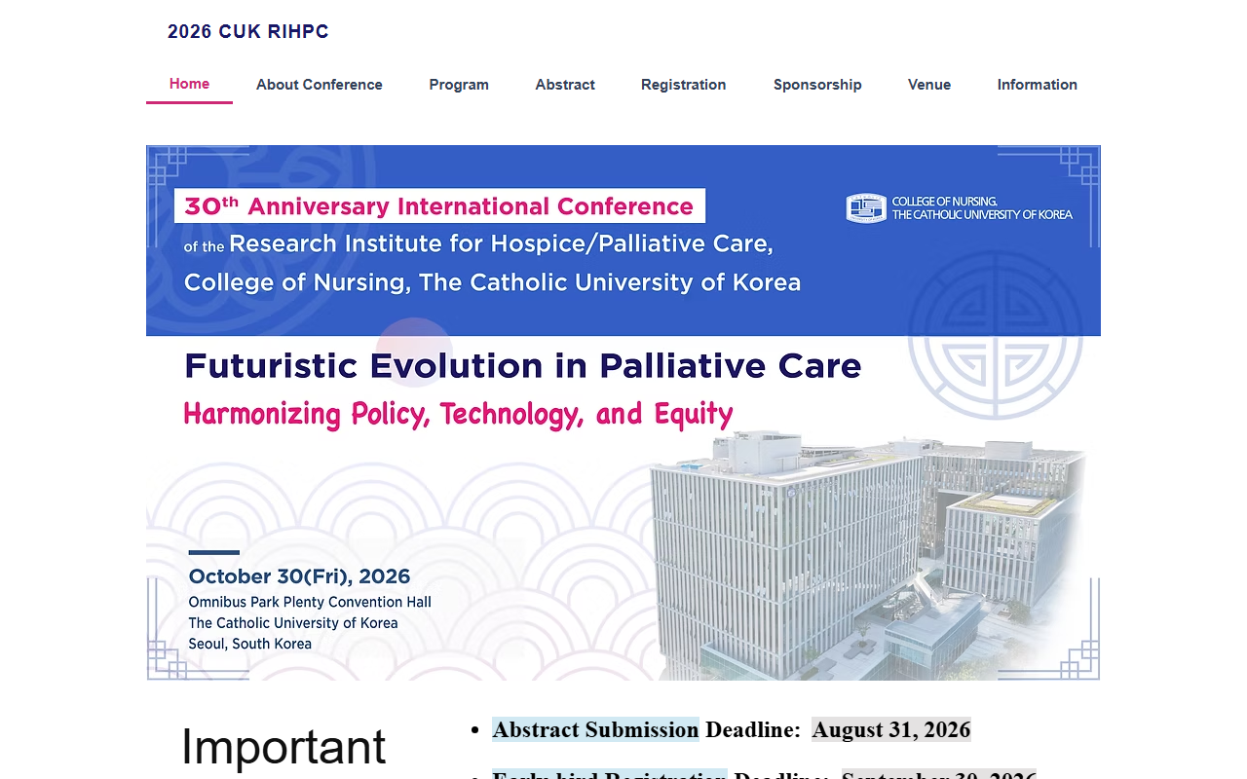Click 'Research Institute for Hospice/Palliative Care' text
The image size is (1247, 779).
(x=501, y=243)
